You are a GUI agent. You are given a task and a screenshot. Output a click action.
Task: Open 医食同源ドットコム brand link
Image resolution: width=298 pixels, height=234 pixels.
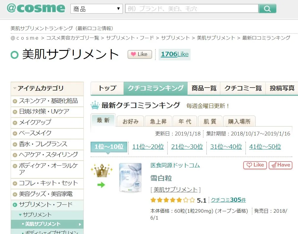click(x=175, y=165)
